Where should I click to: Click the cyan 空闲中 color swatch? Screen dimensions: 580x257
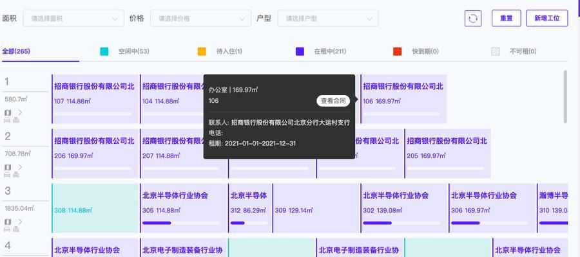(104, 51)
